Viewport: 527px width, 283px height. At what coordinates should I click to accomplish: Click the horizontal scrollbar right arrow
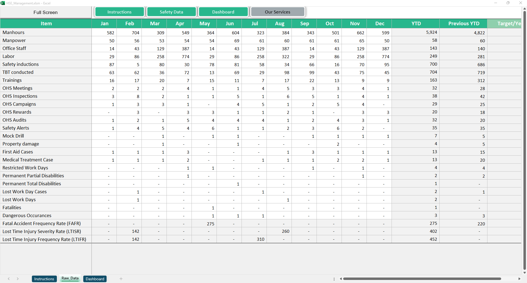519,279
